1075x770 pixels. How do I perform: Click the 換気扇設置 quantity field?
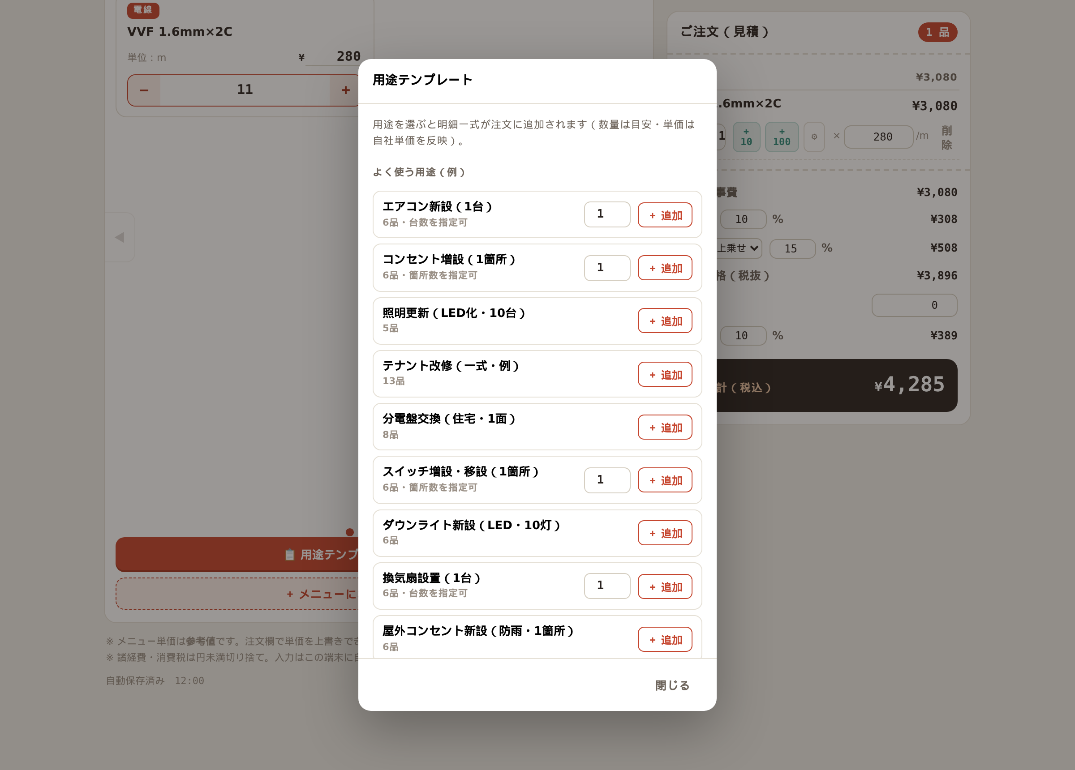[606, 586]
